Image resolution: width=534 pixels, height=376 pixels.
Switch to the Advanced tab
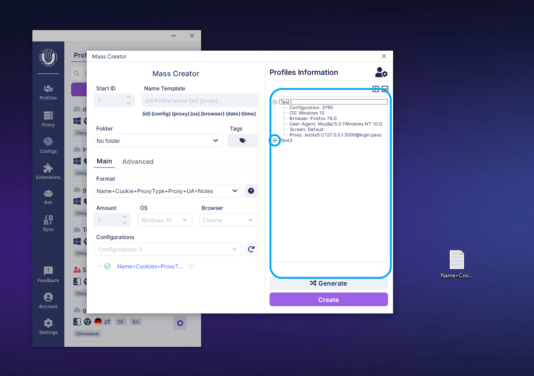click(138, 162)
